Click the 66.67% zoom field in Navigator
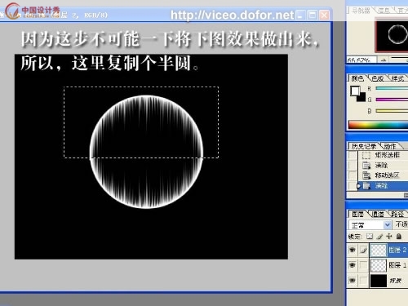The image size is (408, 306). 361,60
